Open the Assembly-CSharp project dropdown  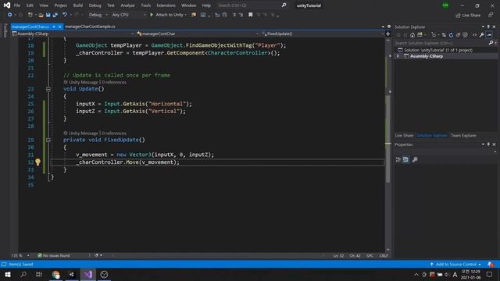[73, 34]
